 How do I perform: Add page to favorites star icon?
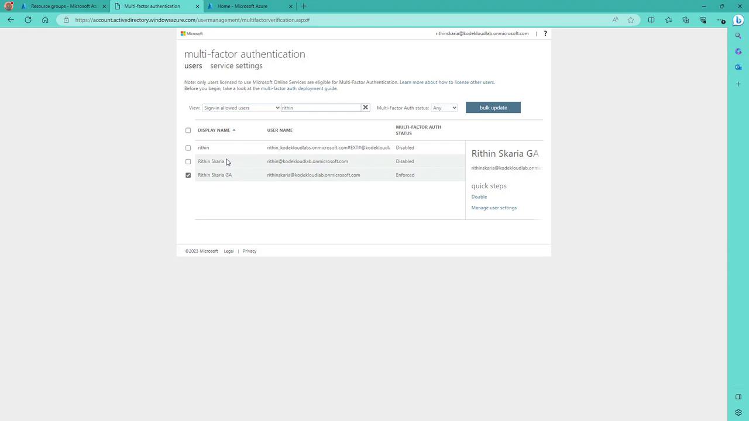pos(631,20)
